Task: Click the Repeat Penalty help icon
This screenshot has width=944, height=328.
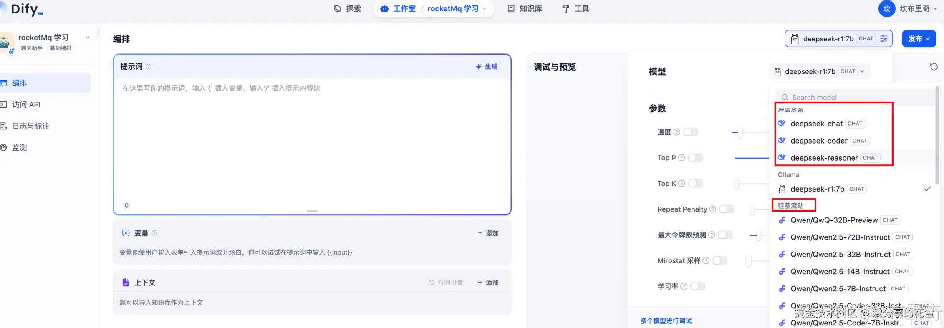Action: (713, 209)
